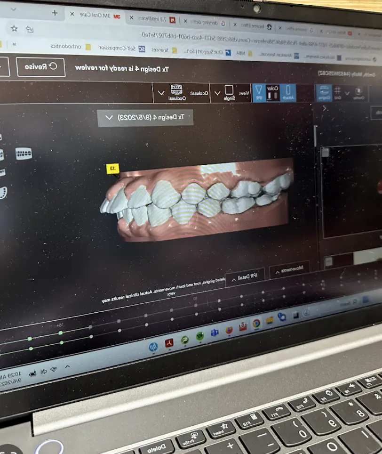Viewport: 382px width, 454px height.
Task: Open Microsoft Teams from taskbar
Action: coord(215,332)
